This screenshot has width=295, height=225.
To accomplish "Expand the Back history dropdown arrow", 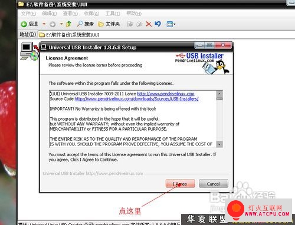I will point(44,24).
